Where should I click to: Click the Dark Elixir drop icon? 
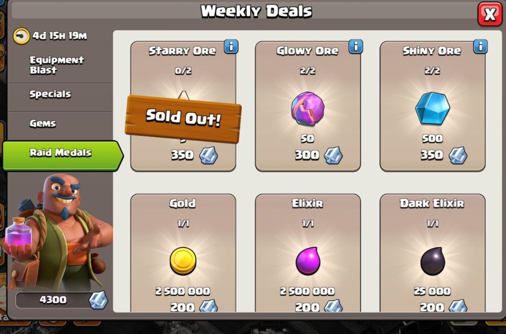pyautogui.click(x=432, y=261)
